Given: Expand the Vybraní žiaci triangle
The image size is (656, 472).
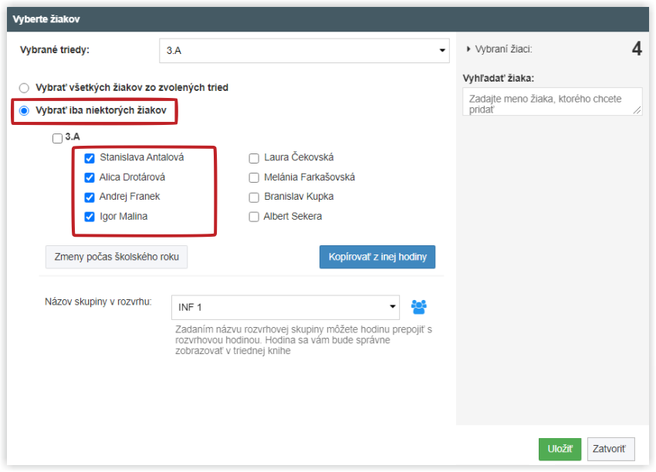Looking at the screenshot, I should tap(468, 49).
